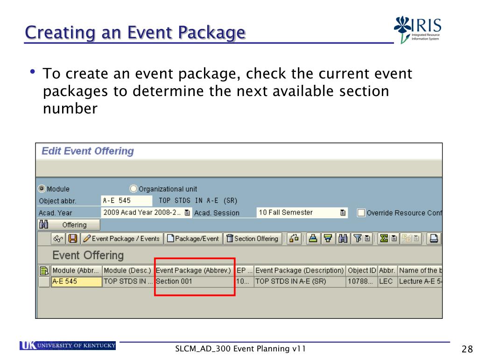Click the University of Kentucky logo

[68, 345]
